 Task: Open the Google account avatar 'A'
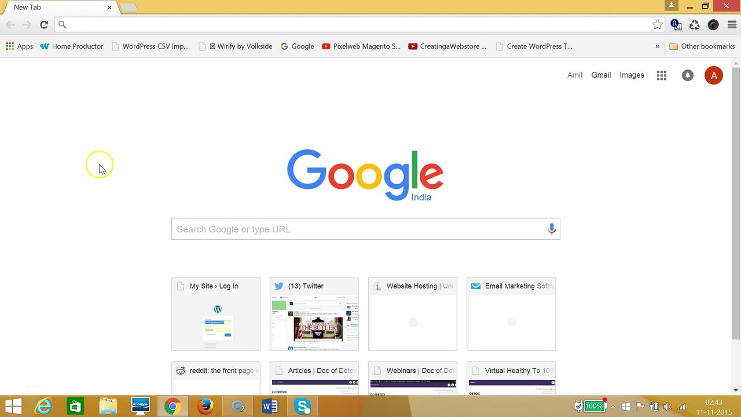click(714, 75)
